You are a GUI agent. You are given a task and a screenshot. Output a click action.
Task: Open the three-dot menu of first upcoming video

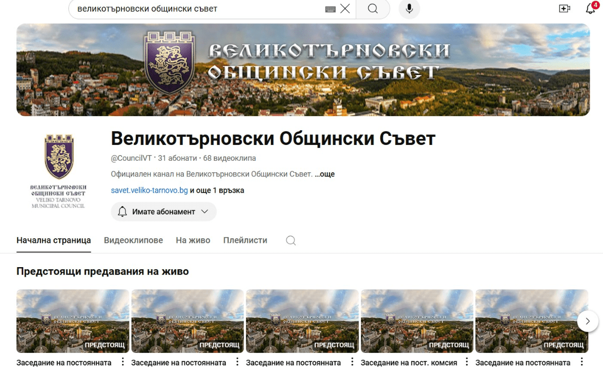pyautogui.click(x=122, y=362)
